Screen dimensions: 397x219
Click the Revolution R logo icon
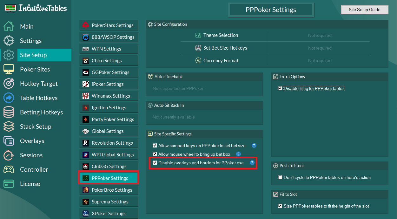(x=86, y=143)
